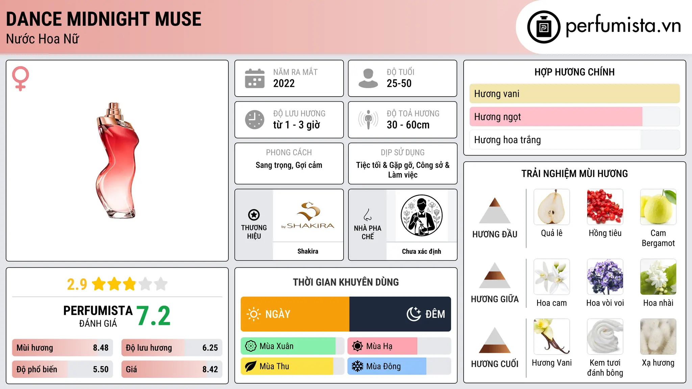Click the longevity value từ 1 - 3 giờ
This screenshot has width=692, height=389.
point(297,125)
